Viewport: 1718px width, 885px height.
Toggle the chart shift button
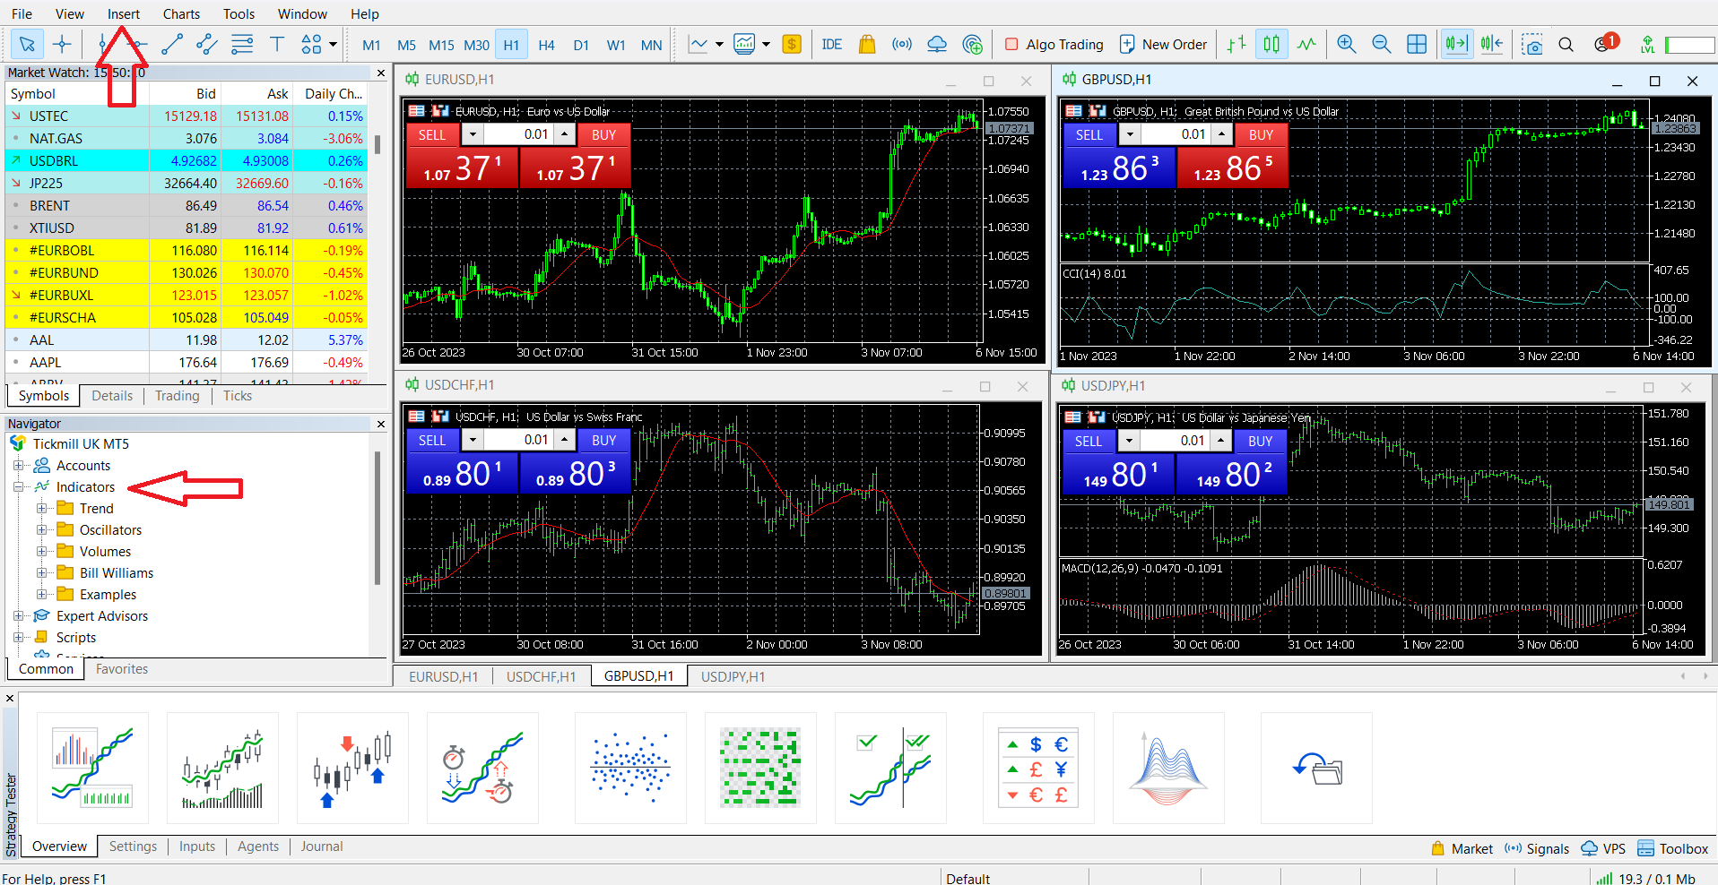(x=1492, y=44)
